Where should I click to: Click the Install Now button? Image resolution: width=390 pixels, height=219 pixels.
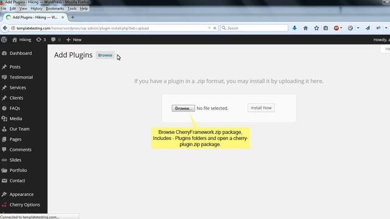(261, 108)
